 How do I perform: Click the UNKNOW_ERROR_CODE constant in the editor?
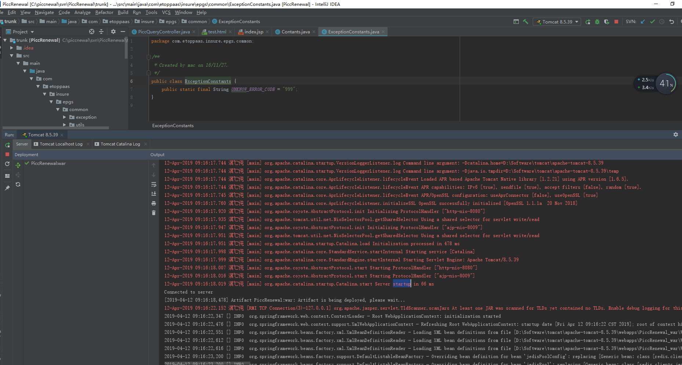(x=253, y=89)
